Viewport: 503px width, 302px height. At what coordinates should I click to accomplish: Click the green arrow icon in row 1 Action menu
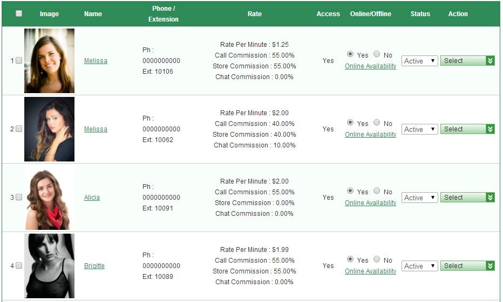pos(490,61)
